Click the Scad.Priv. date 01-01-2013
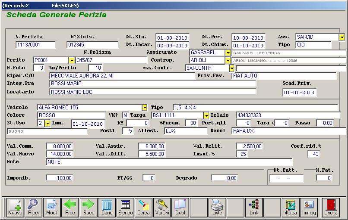348x220 pixels. 299,93
